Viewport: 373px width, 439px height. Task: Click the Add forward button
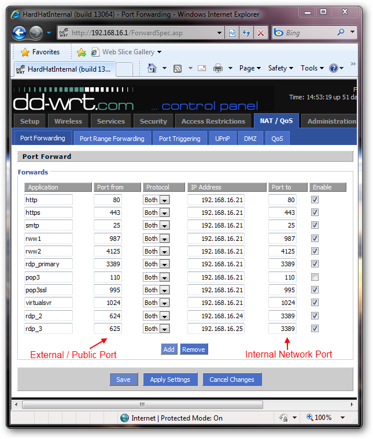click(169, 349)
